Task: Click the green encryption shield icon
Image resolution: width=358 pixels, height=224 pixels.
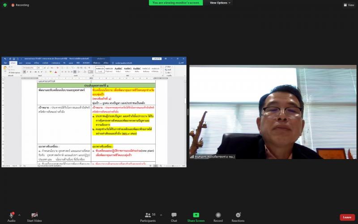Action: pyautogui.click(x=5, y=5)
